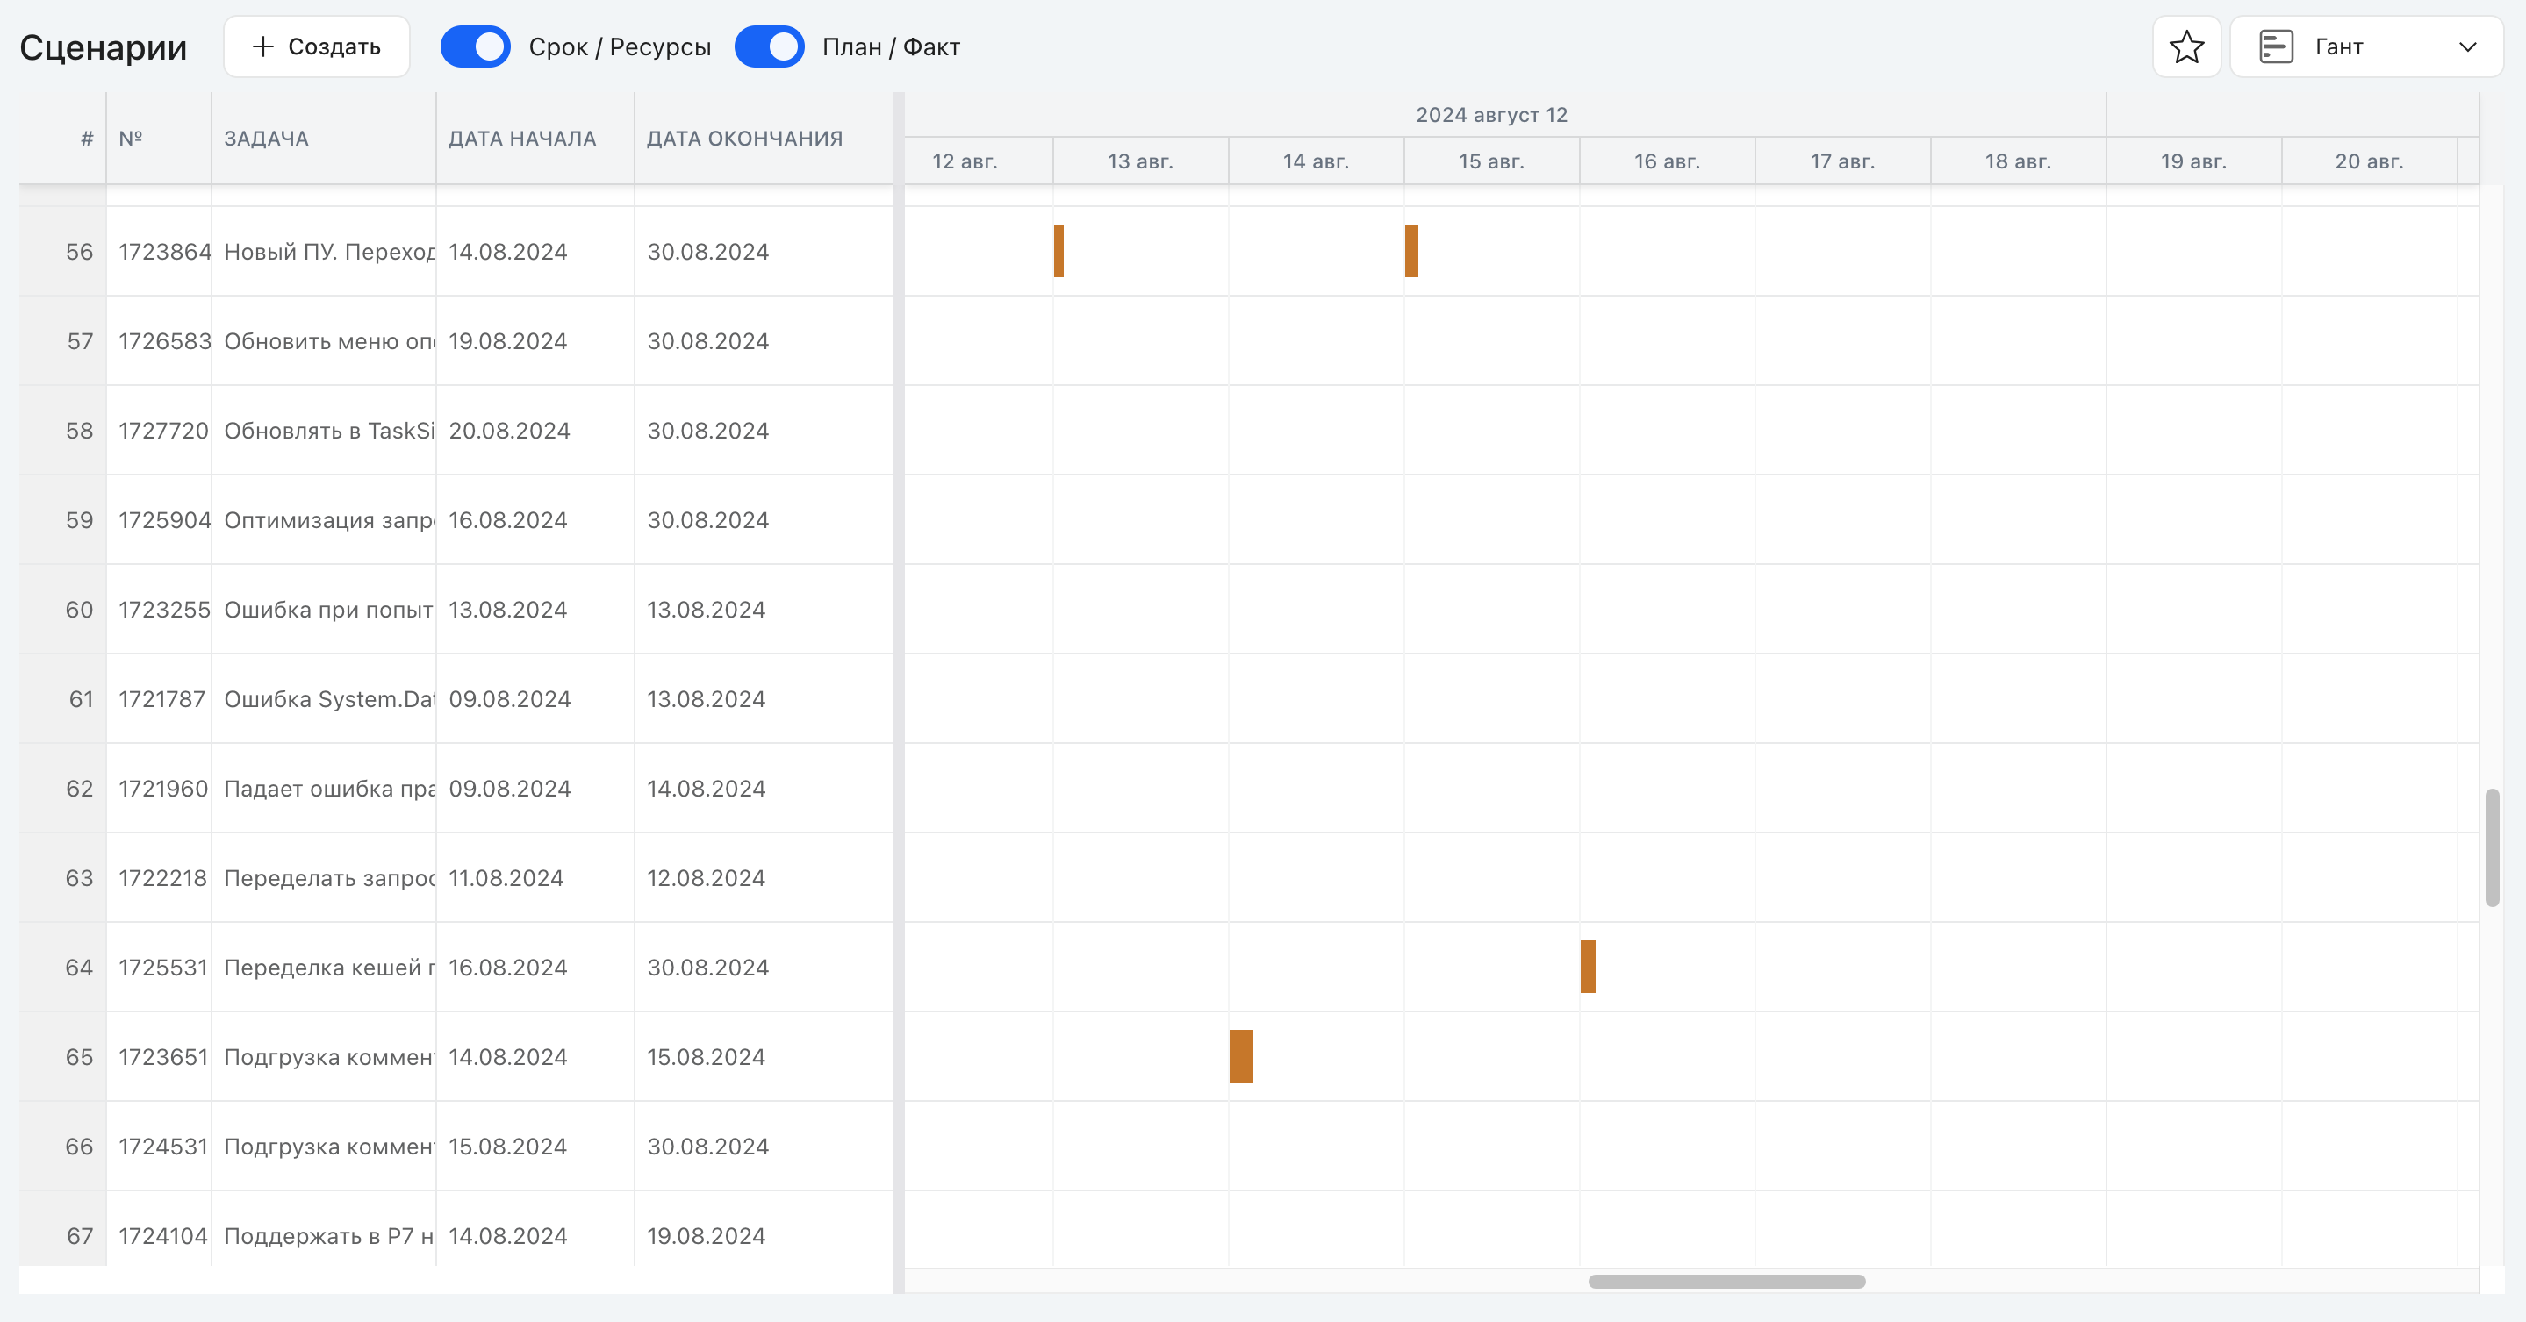This screenshot has height=1322, width=2526.
Task: Click task number 1723864
Action: (x=165, y=252)
